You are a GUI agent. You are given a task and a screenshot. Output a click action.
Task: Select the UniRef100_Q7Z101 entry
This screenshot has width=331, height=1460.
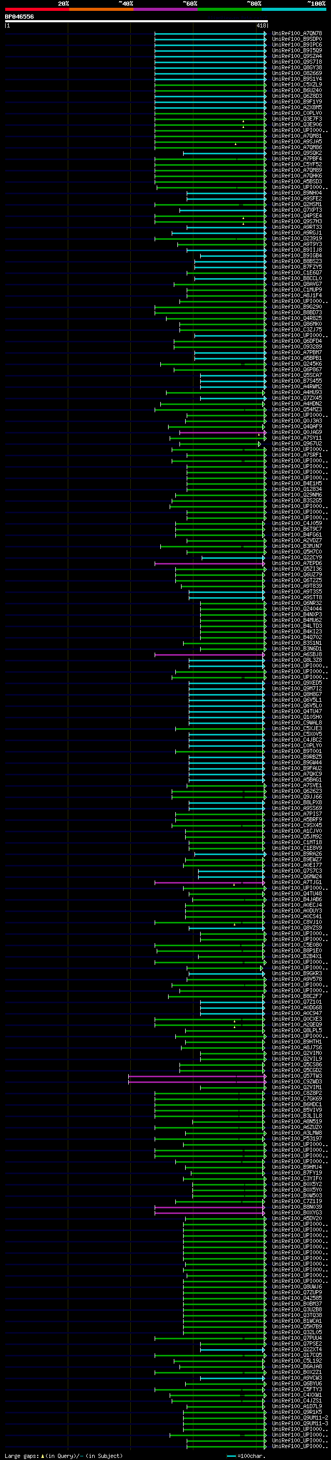tap(297, 1002)
